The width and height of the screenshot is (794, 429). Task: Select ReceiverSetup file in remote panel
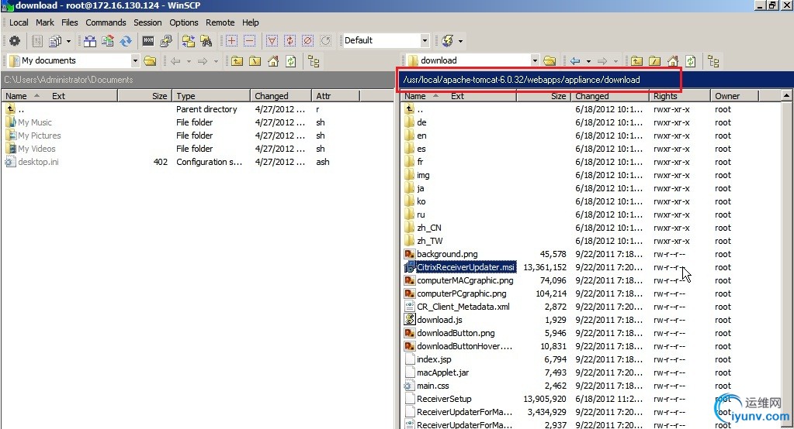click(444, 399)
